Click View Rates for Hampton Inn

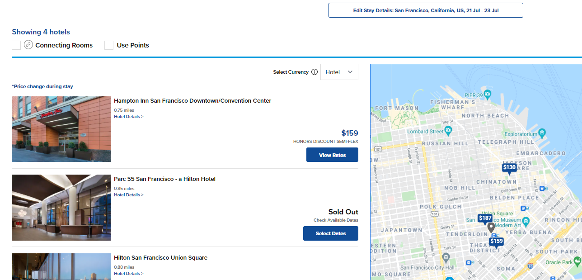click(332, 155)
